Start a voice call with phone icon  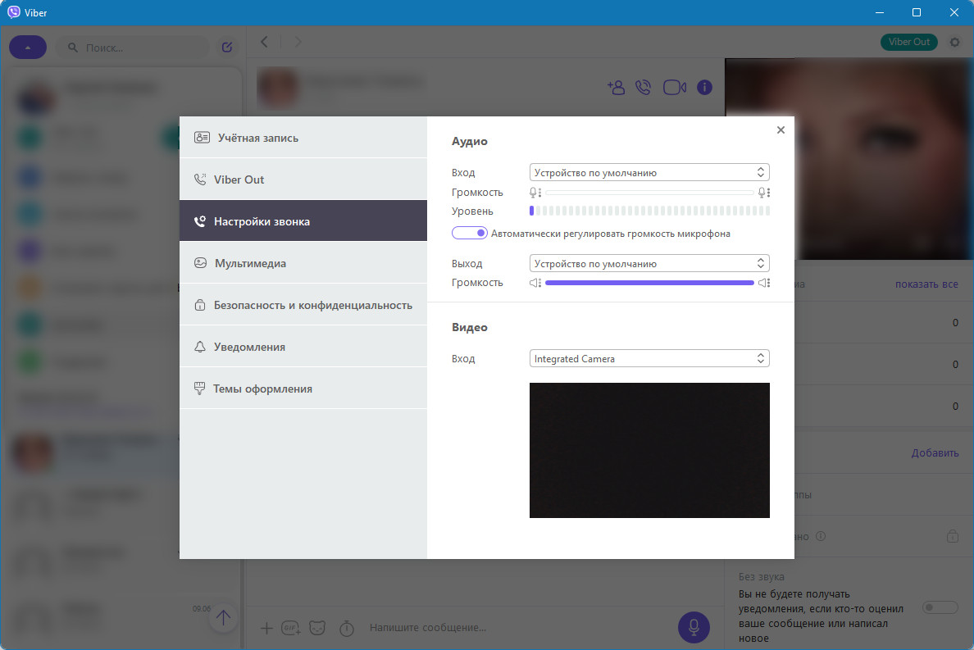click(644, 88)
